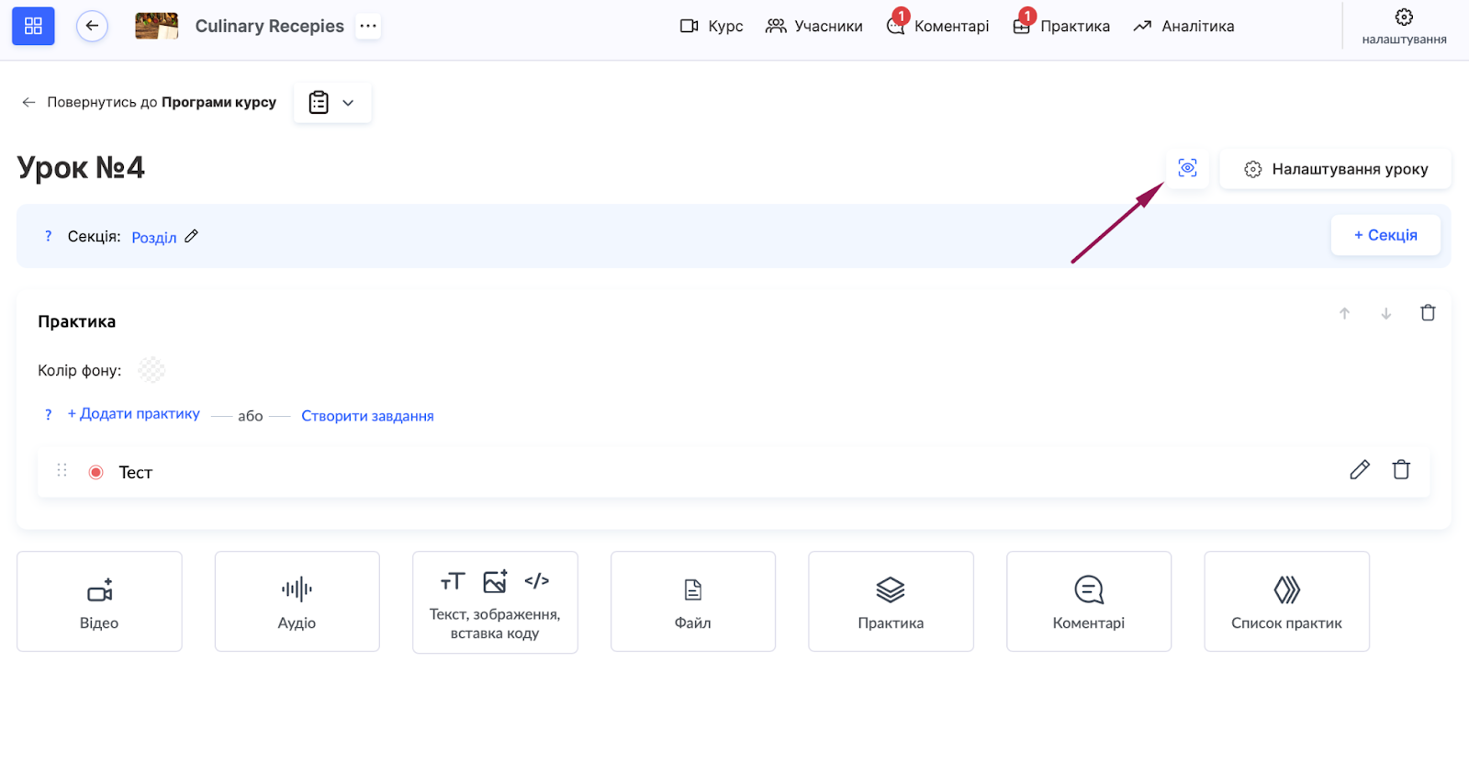Add a Відео block
Image resolution: width=1469 pixels, height=774 pixels.
(99, 601)
